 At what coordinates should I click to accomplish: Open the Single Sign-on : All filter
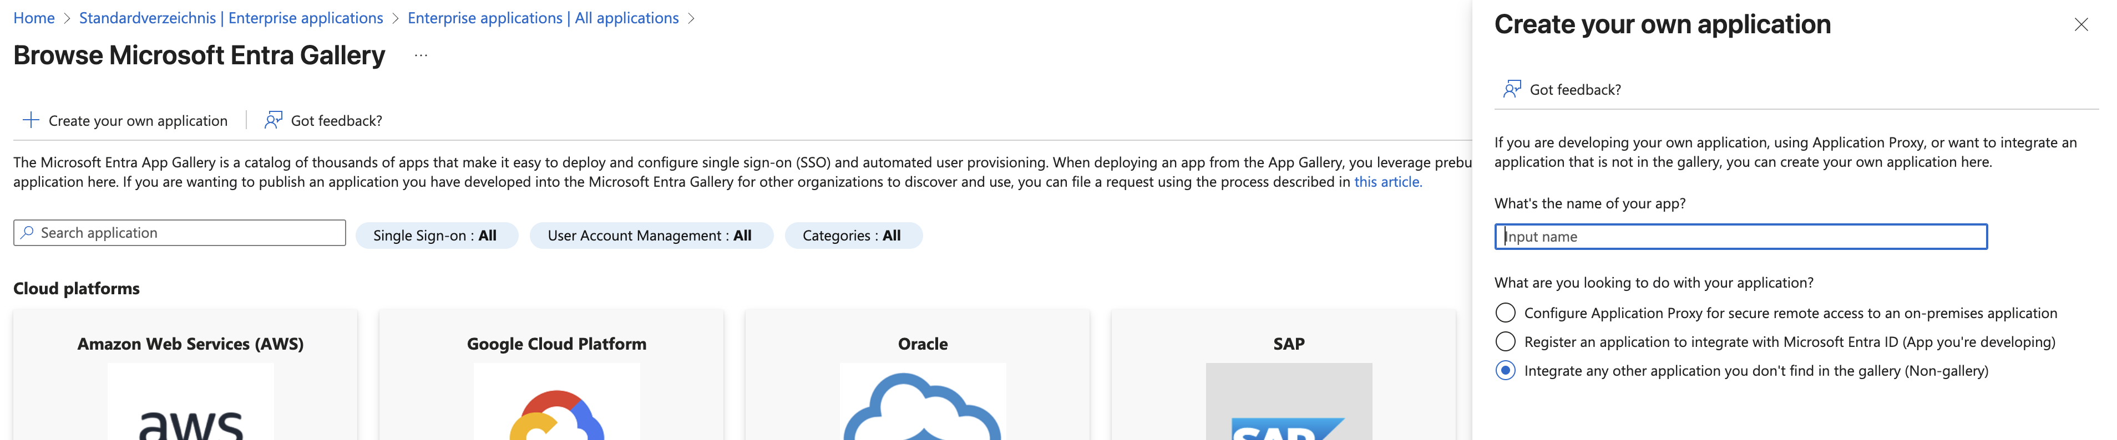click(x=437, y=236)
